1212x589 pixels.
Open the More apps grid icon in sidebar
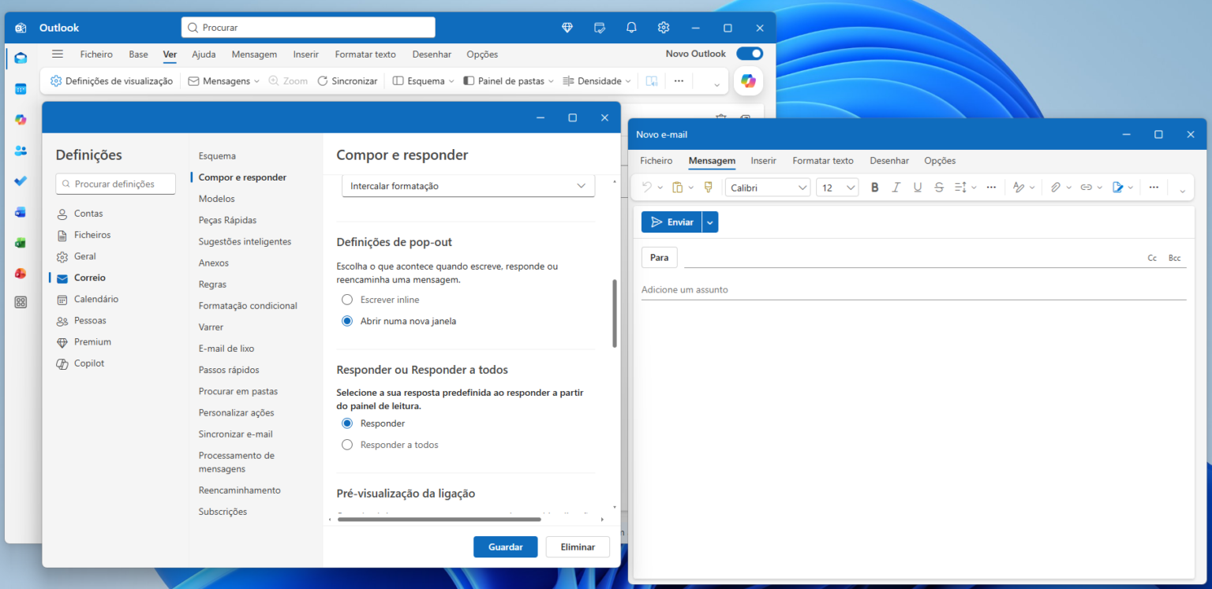[21, 302]
